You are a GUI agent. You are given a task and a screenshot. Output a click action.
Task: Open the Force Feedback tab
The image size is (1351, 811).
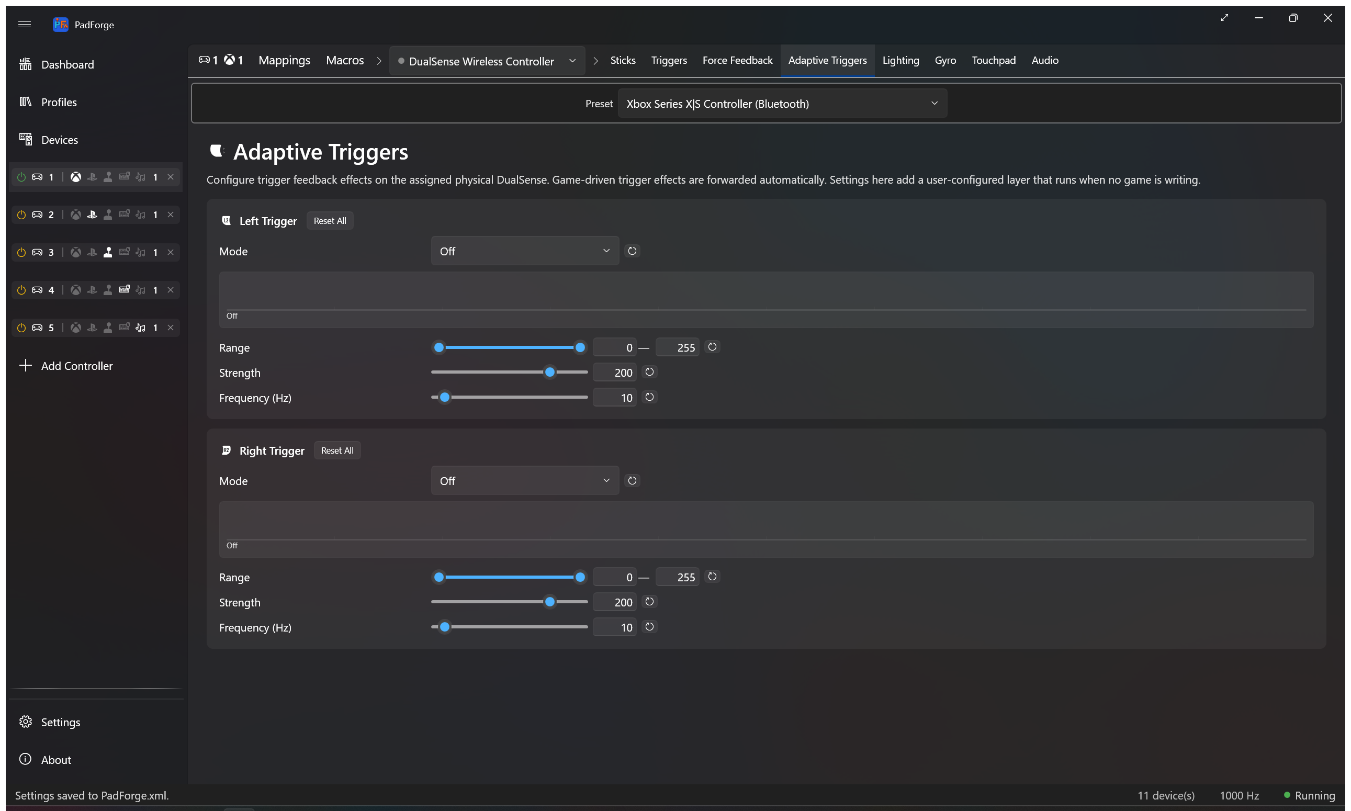(737, 60)
